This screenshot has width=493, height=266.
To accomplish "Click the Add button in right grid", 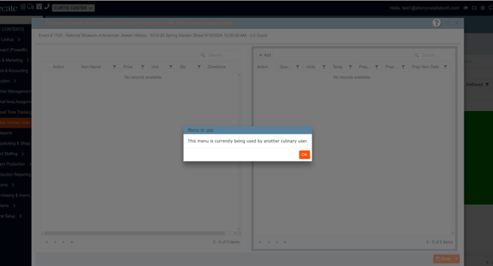I will coord(264,55).
